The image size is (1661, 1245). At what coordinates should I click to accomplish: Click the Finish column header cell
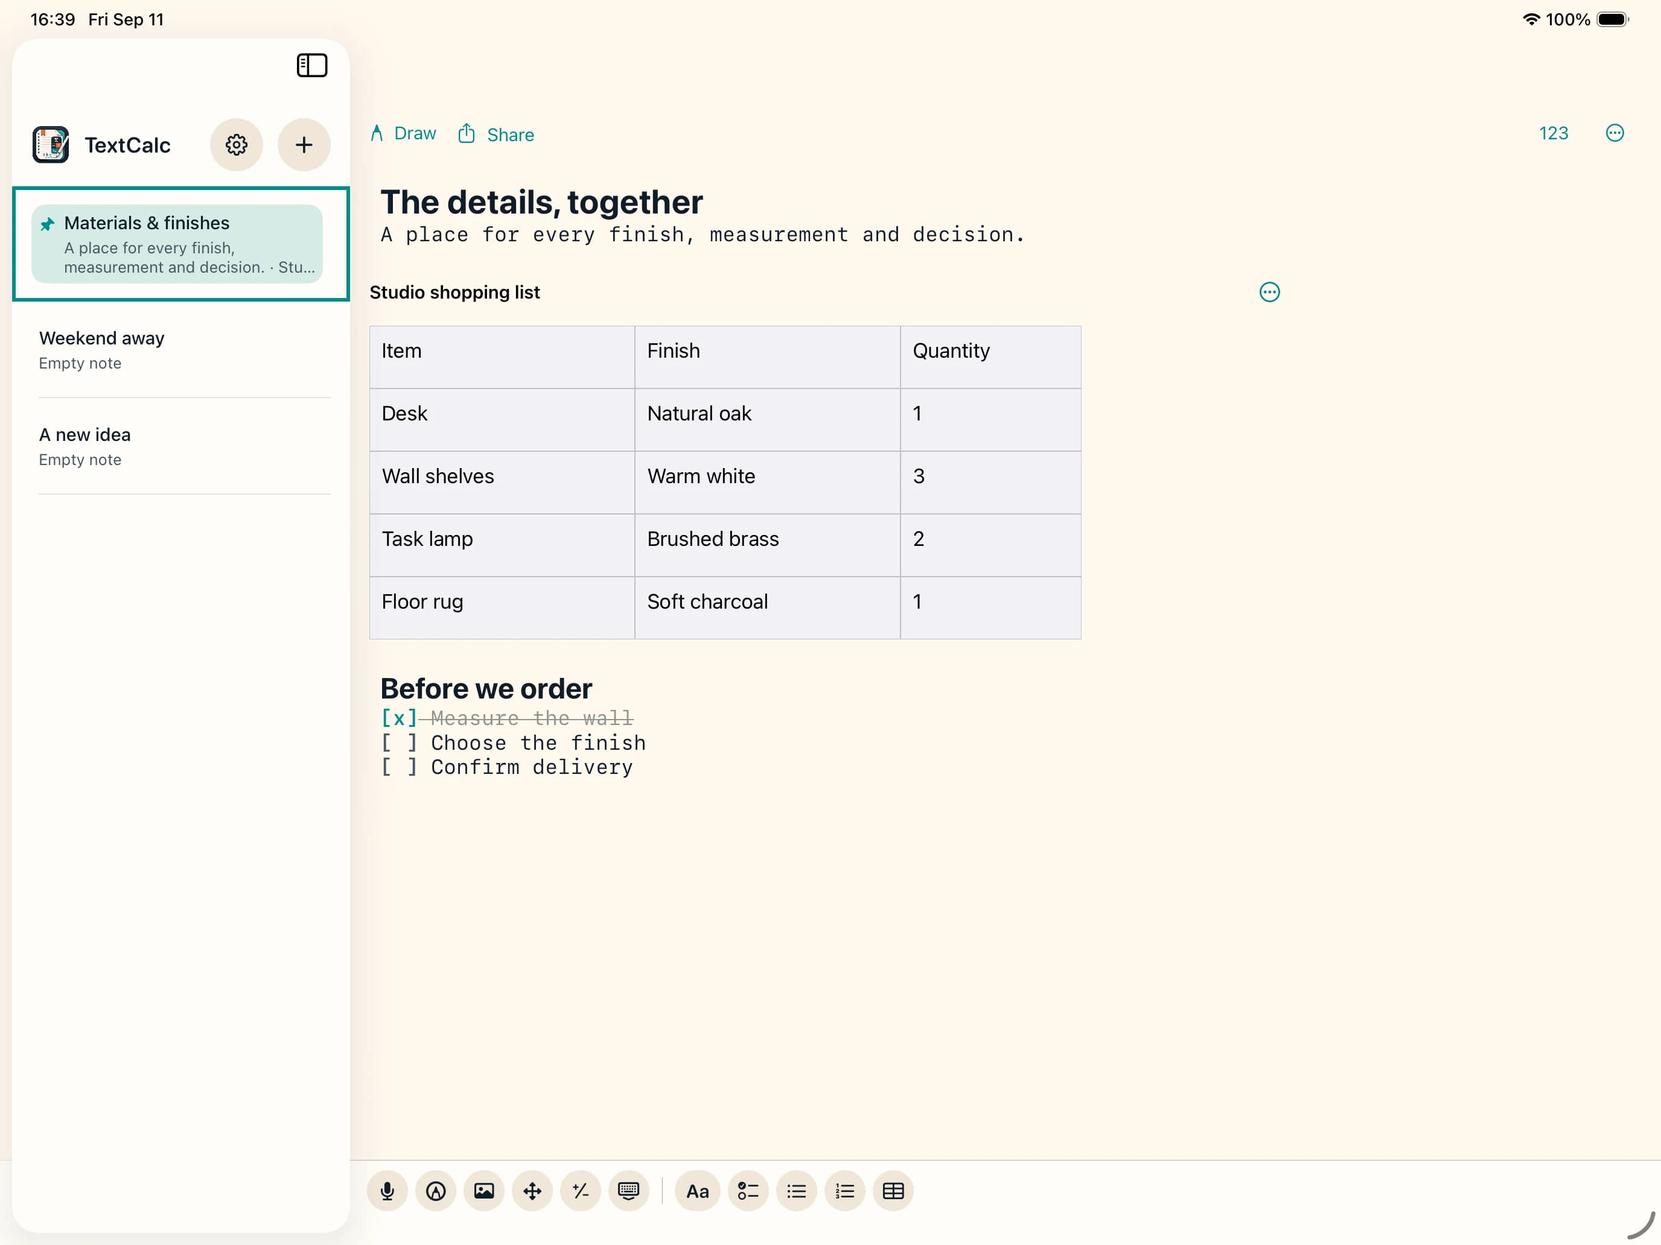pyautogui.click(x=767, y=357)
